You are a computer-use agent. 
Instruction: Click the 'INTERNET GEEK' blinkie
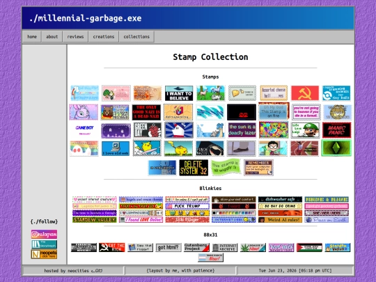click(234, 219)
